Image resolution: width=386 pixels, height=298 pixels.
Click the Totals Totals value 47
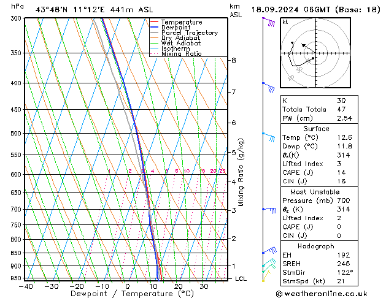coord(341,109)
